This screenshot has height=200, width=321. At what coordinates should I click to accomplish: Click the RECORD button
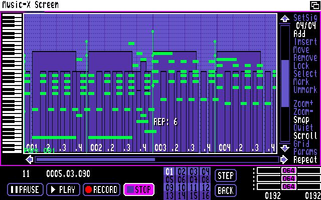(102, 189)
